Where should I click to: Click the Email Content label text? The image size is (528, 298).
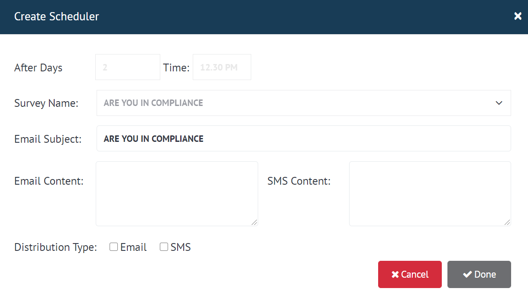click(x=49, y=181)
